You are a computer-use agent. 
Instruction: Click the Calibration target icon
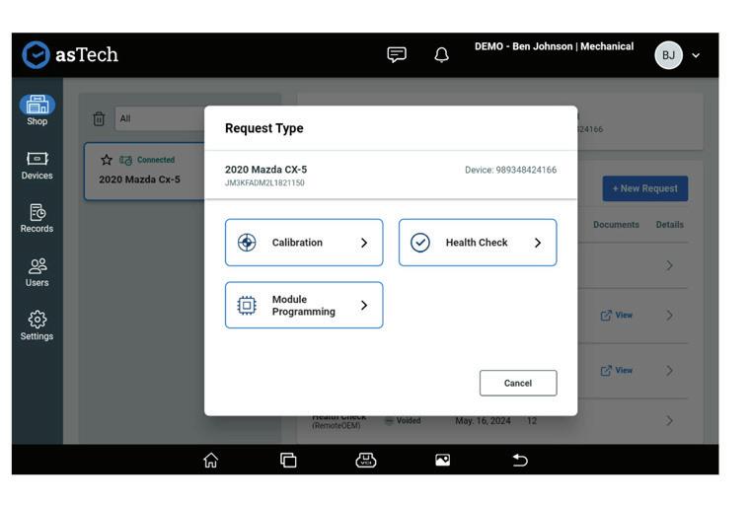point(247,243)
